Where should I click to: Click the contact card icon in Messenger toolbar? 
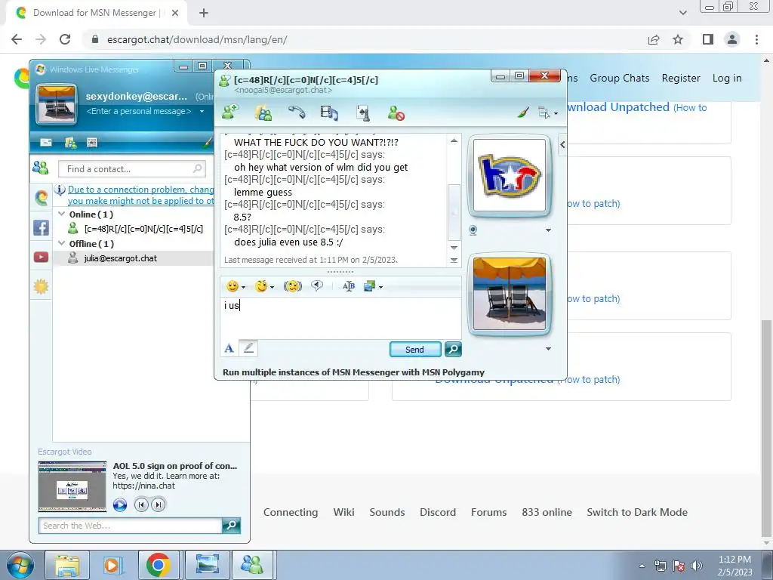point(70,143)
